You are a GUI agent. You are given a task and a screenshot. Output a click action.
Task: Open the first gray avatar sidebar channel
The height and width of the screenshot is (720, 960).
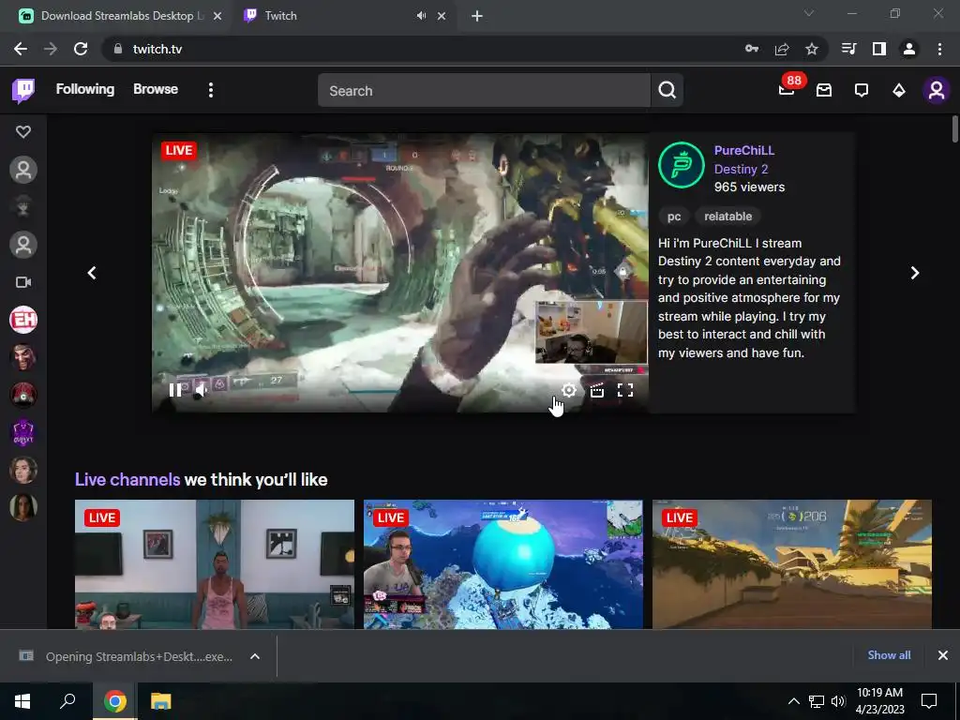23,170
